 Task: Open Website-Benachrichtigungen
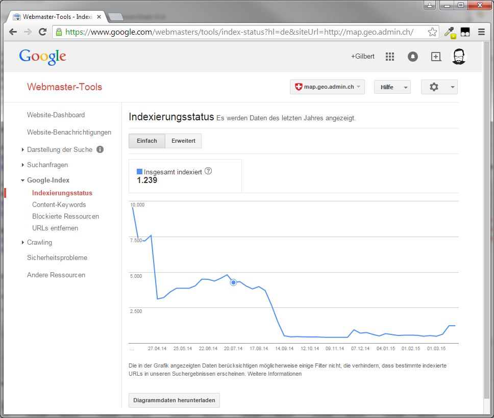point(69,132)
